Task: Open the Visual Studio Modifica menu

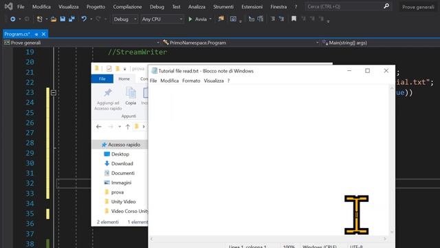Action: click(41, 6)
